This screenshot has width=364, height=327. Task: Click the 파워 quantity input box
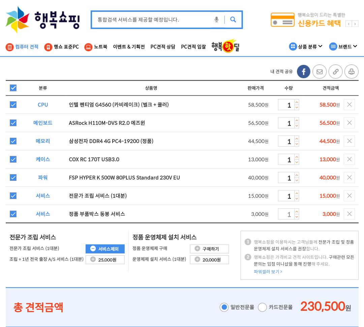click(286, 178)
